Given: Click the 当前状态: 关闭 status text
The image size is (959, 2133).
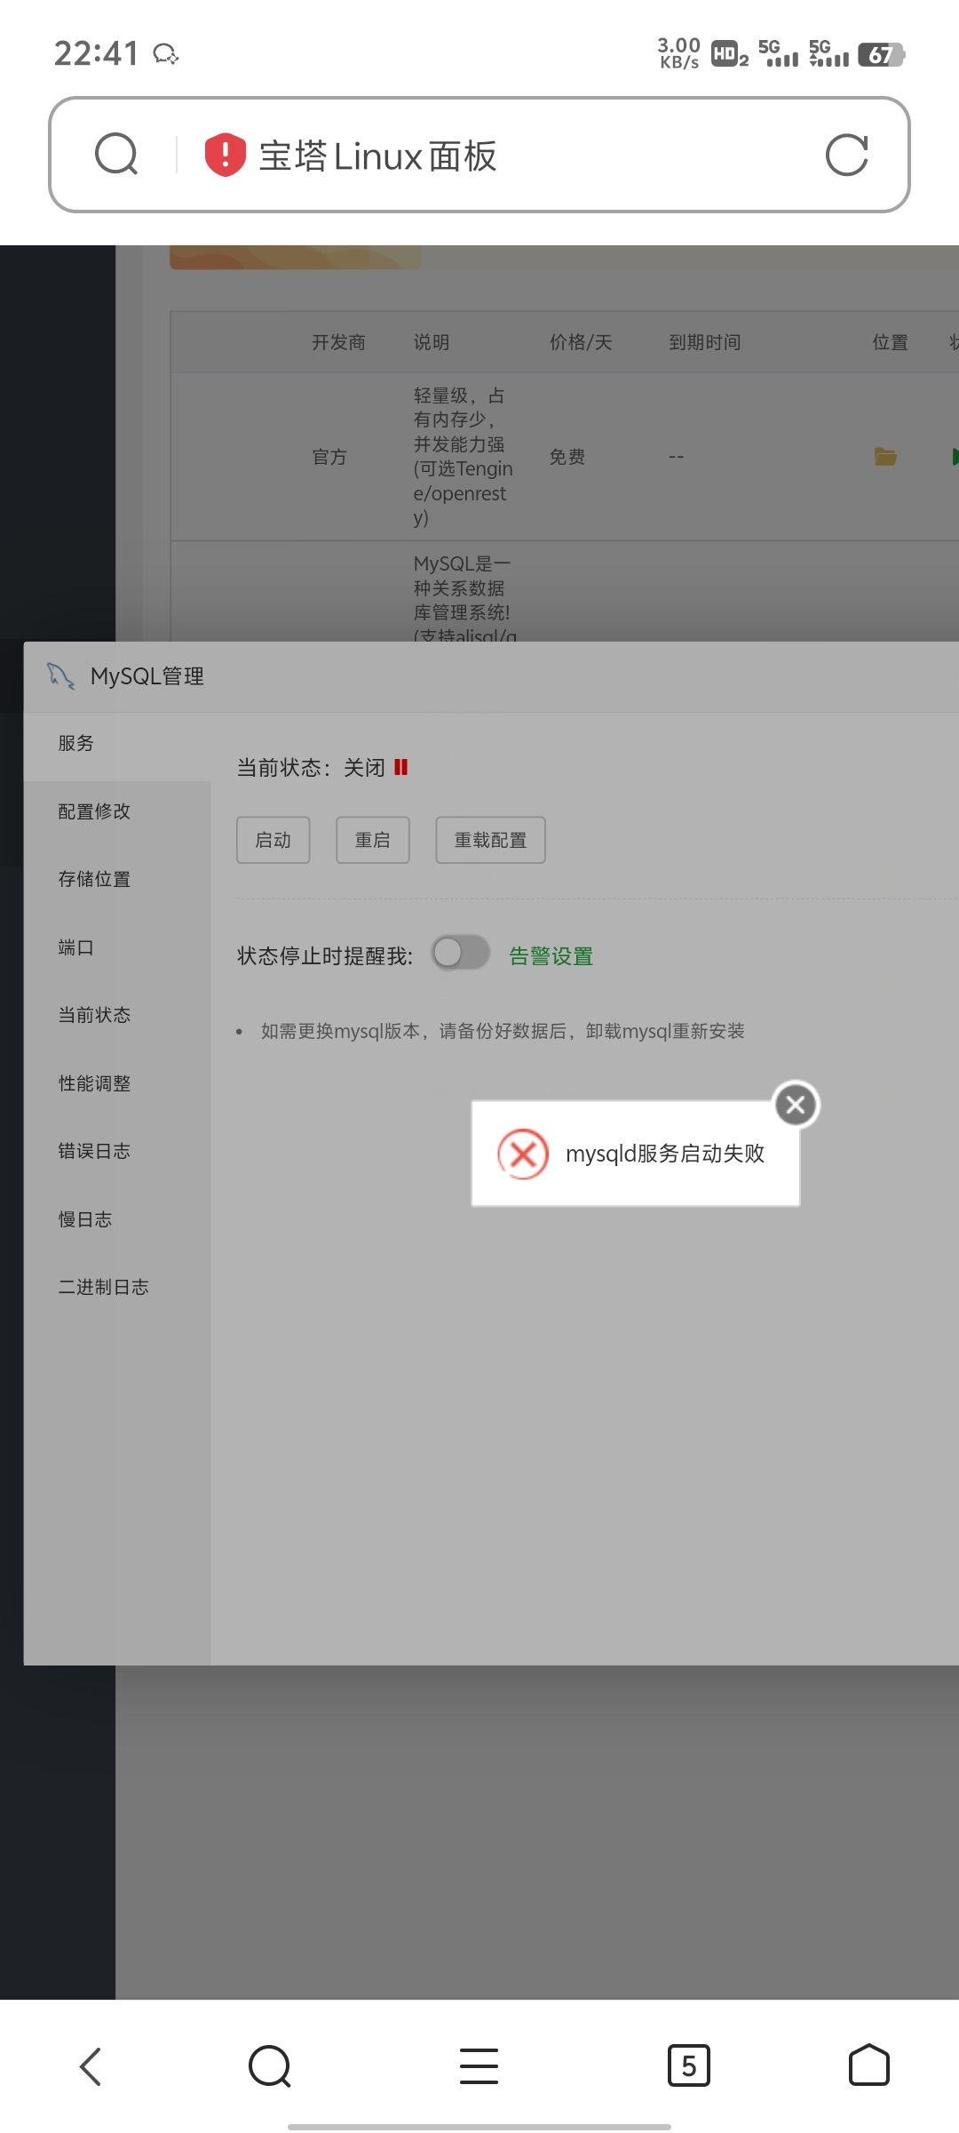Looking at the screenshot, I should pyautogui.click(x=311, y=768).
